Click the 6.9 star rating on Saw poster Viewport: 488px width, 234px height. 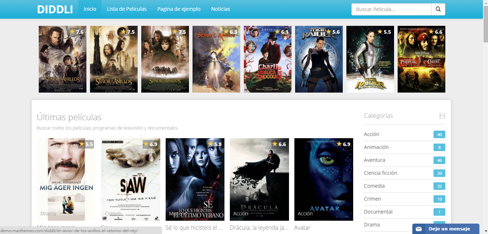coord(151,144)
